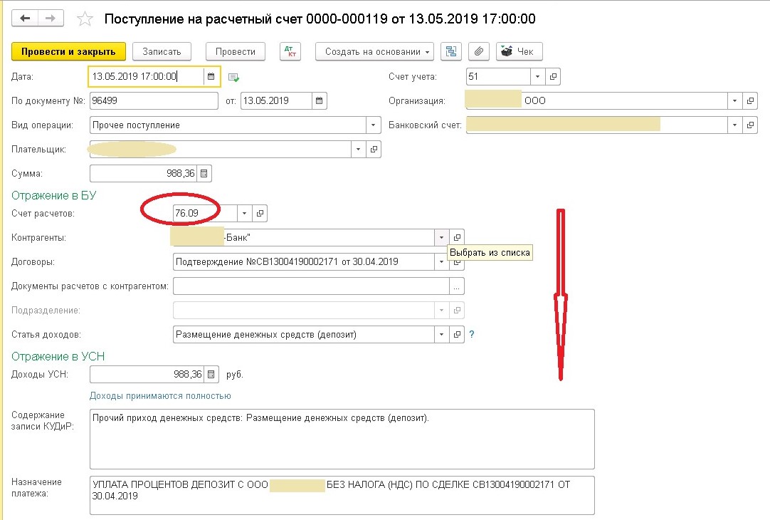Image resolution: width=770 pixels, height=520 pixels.
Task: Show Дт/Кт postings for the document
Action: point(290,51)
